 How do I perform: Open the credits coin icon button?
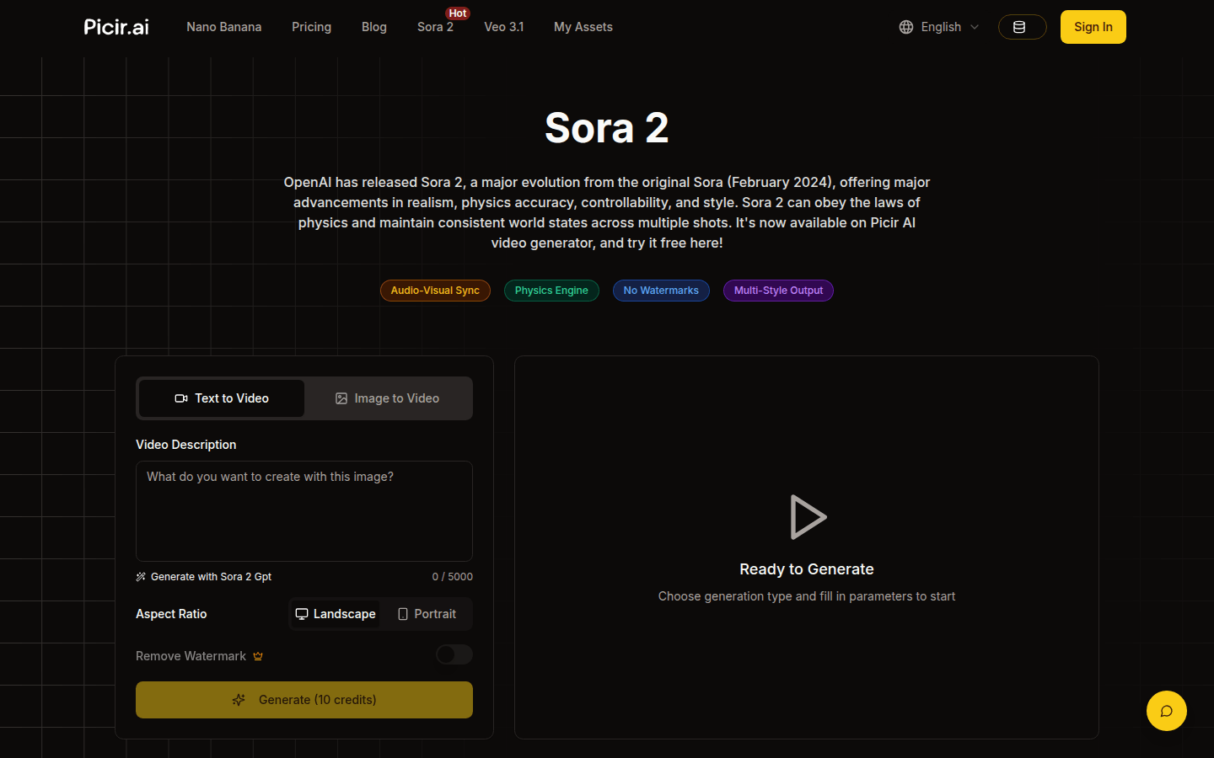[1022, 27]
